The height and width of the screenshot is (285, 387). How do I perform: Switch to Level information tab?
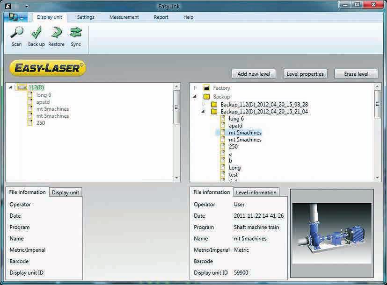[x=256, y=192]
